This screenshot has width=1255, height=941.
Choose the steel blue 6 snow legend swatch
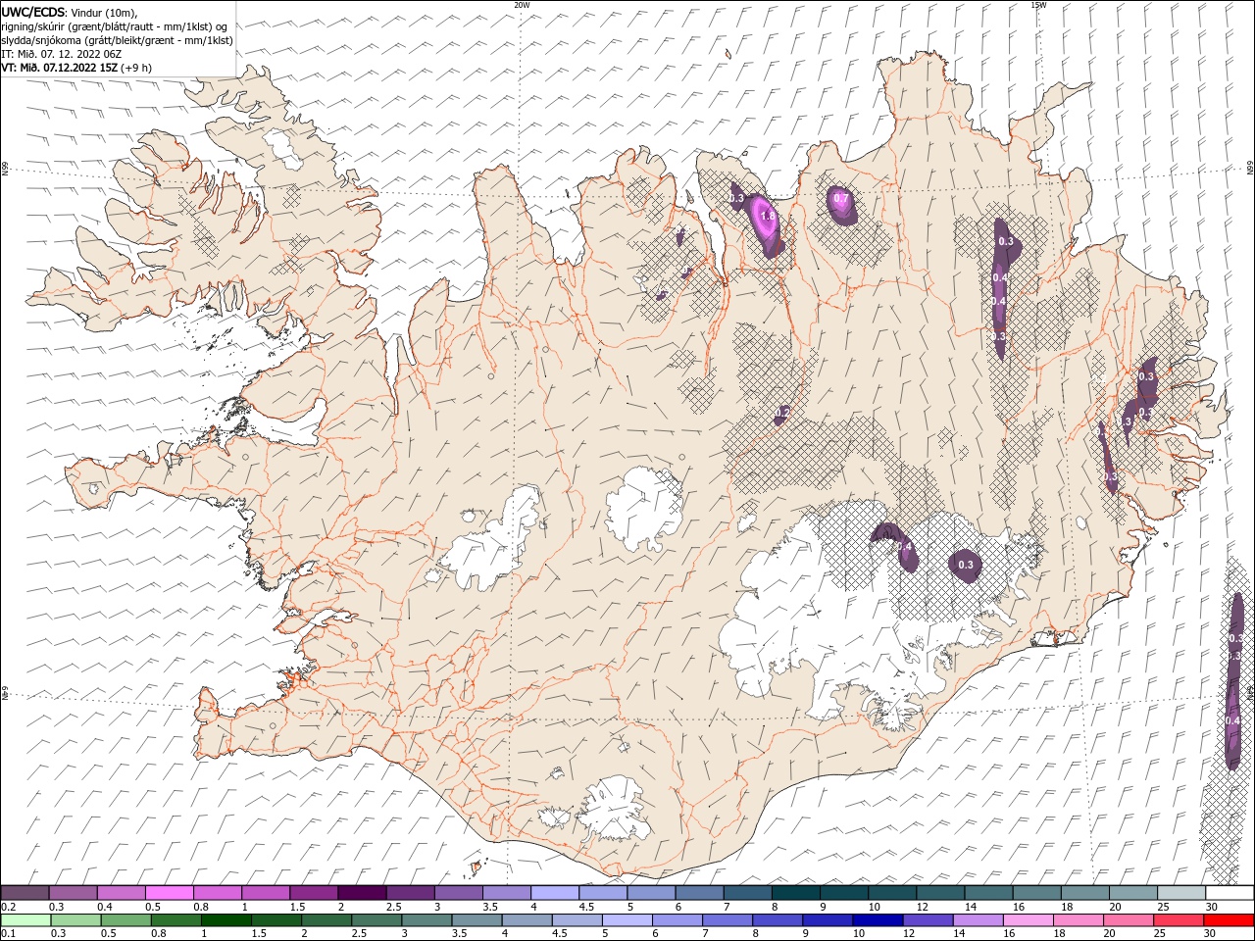click(x=699, y=893)
